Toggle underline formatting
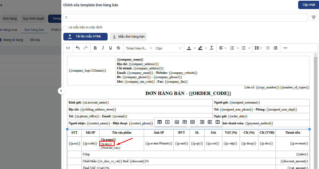This screenshot has width=319, height=169. [x=110, y=48]
